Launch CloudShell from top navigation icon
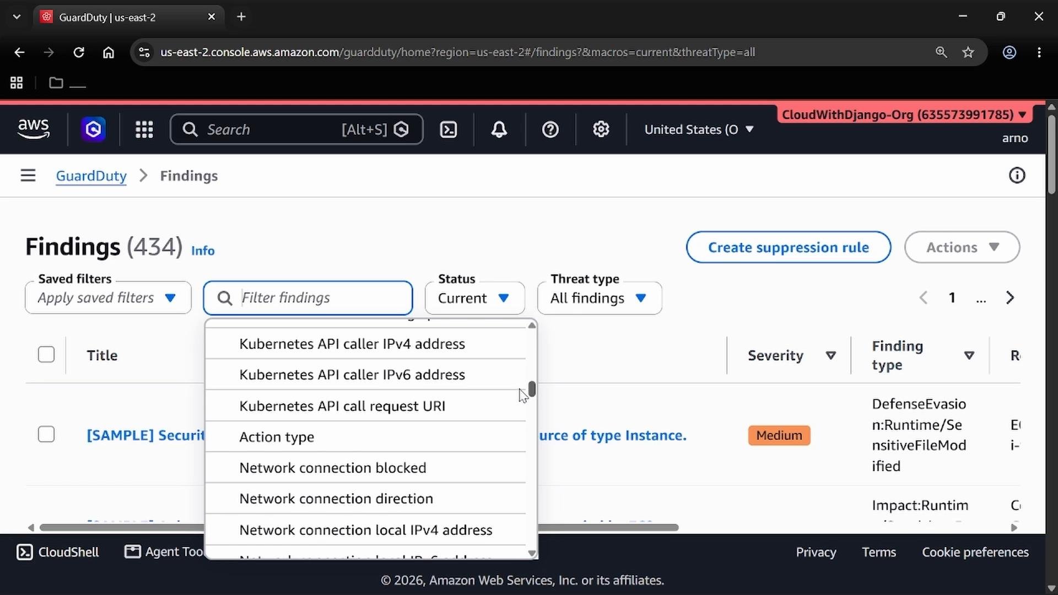The width and height of the screenshot is (1058, 595). 449,129
